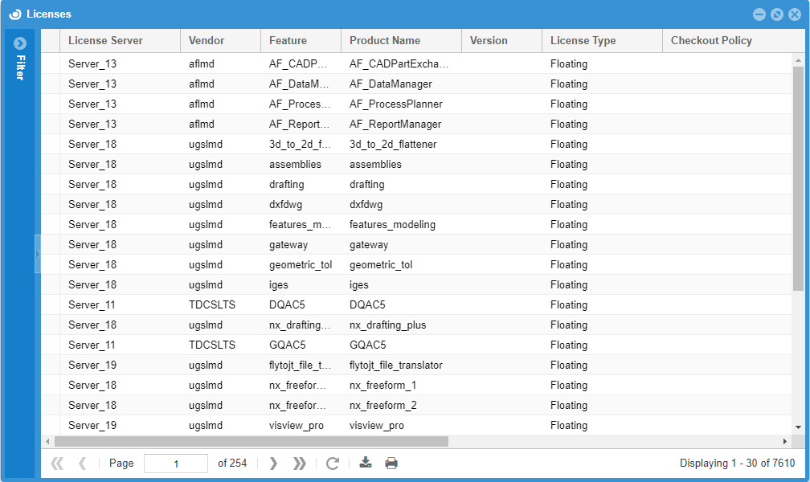The image size is (810, 482).
Task: Select the visview_pro row on Server_19
Action: 376,426
